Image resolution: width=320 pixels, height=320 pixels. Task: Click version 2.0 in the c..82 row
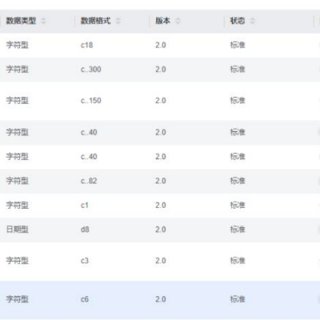point(161,181)
